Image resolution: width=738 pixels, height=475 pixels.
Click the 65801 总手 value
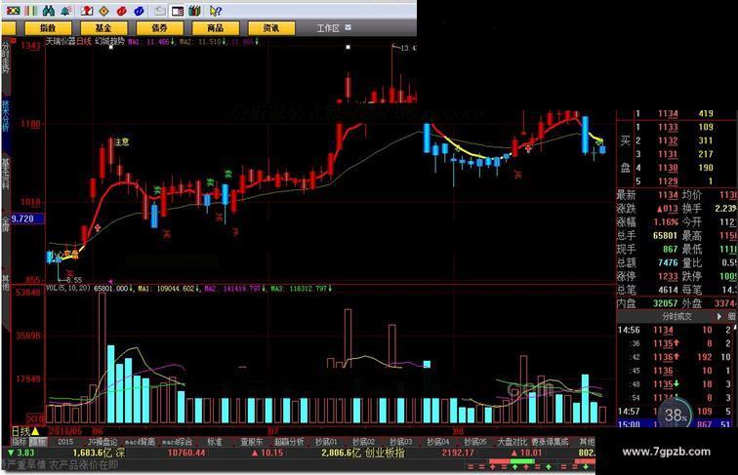[x=665, y=235]
